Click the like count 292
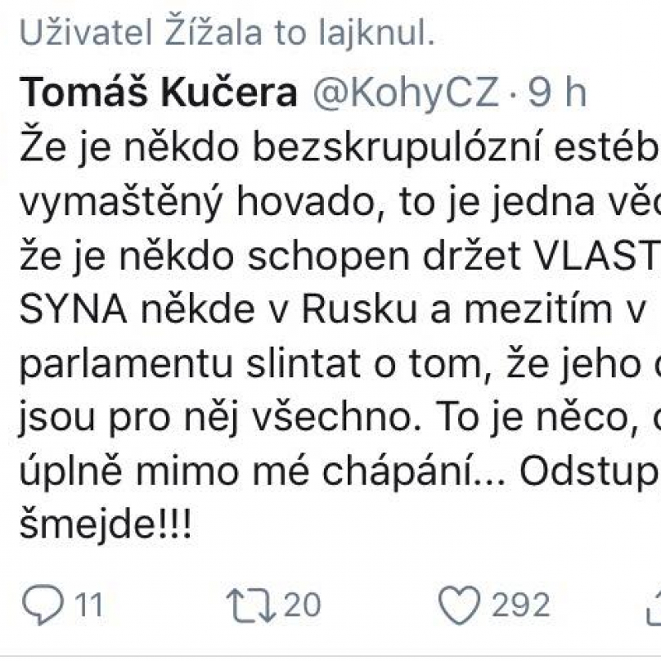661x661 pixels. (520, 605)
